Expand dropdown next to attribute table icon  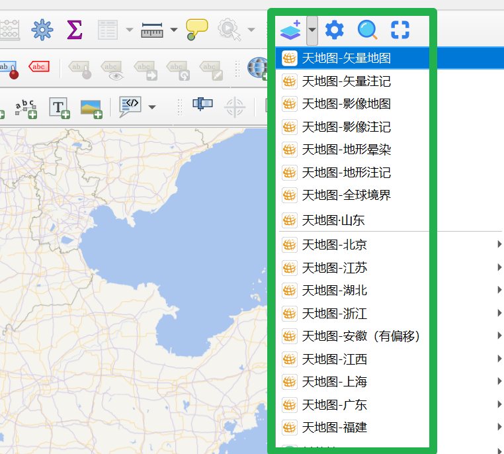click(129, 30)
